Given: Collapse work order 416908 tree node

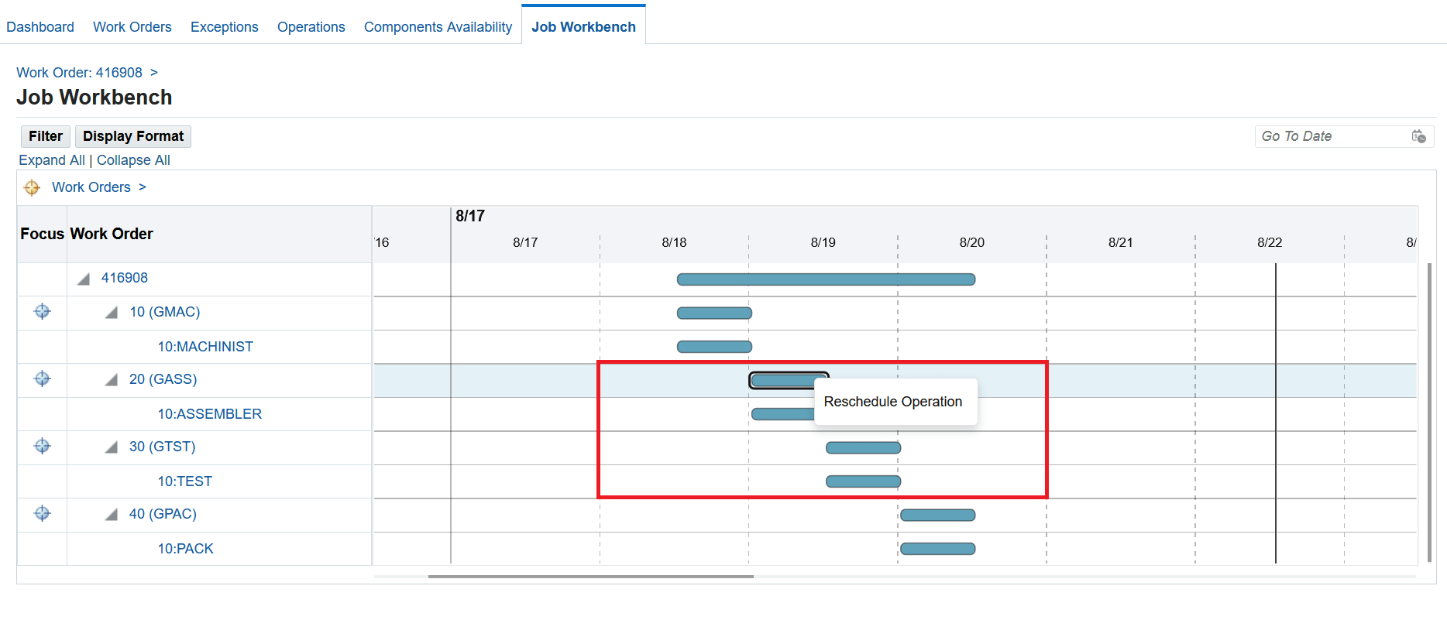Looking at the screenshot, I should (x=83, y=279).
